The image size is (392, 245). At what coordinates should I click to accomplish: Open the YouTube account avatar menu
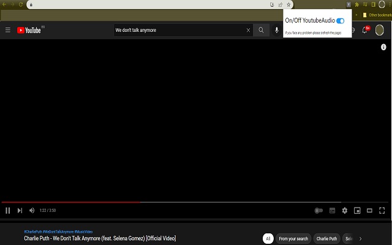(380, 30)
